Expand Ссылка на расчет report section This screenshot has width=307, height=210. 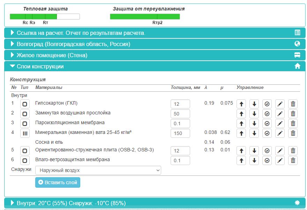coord(155,33)
